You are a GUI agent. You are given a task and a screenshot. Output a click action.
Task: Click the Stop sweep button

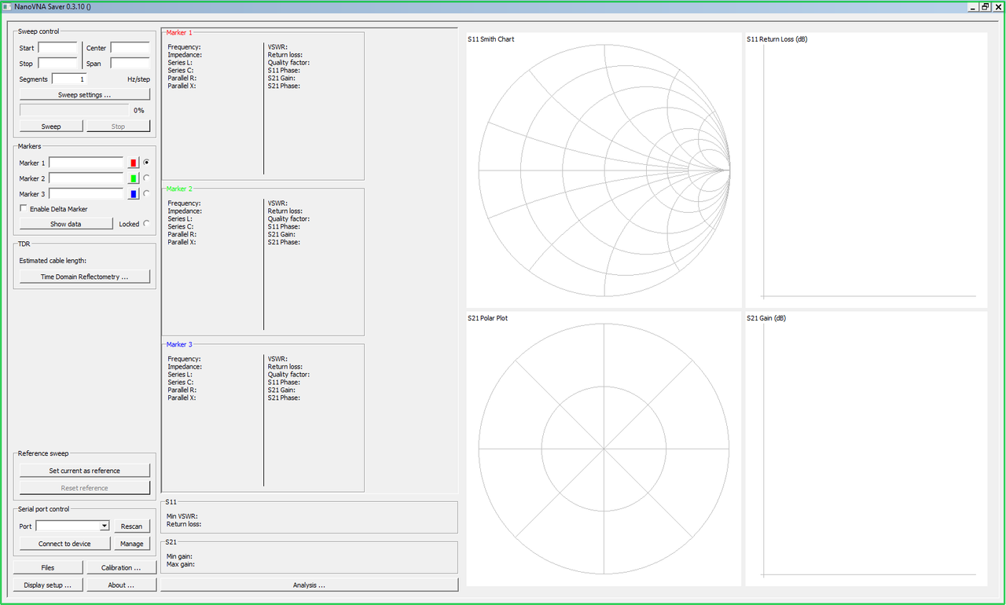click(118, 126)
